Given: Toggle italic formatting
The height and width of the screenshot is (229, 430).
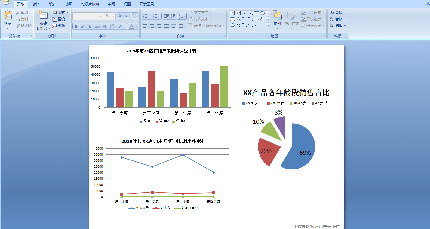Looking at the screenshot, I should (83, 26).
